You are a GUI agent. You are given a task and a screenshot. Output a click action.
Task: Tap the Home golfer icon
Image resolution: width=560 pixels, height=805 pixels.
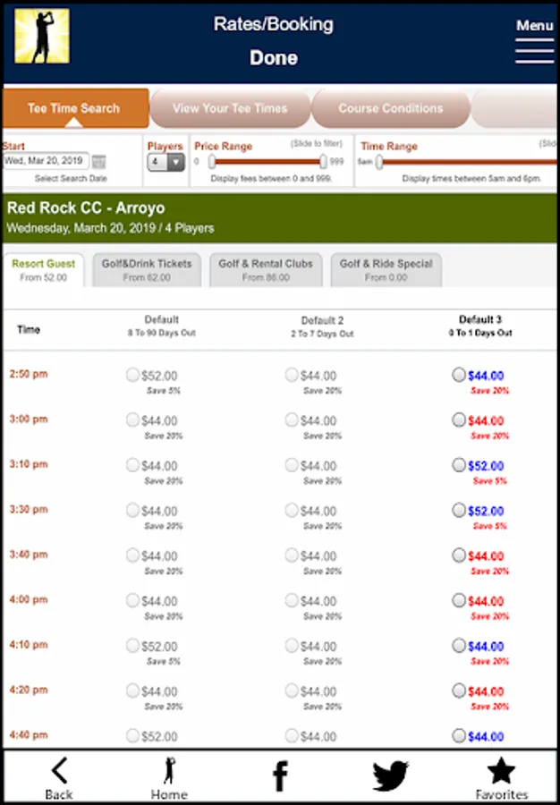pos(169,778)
